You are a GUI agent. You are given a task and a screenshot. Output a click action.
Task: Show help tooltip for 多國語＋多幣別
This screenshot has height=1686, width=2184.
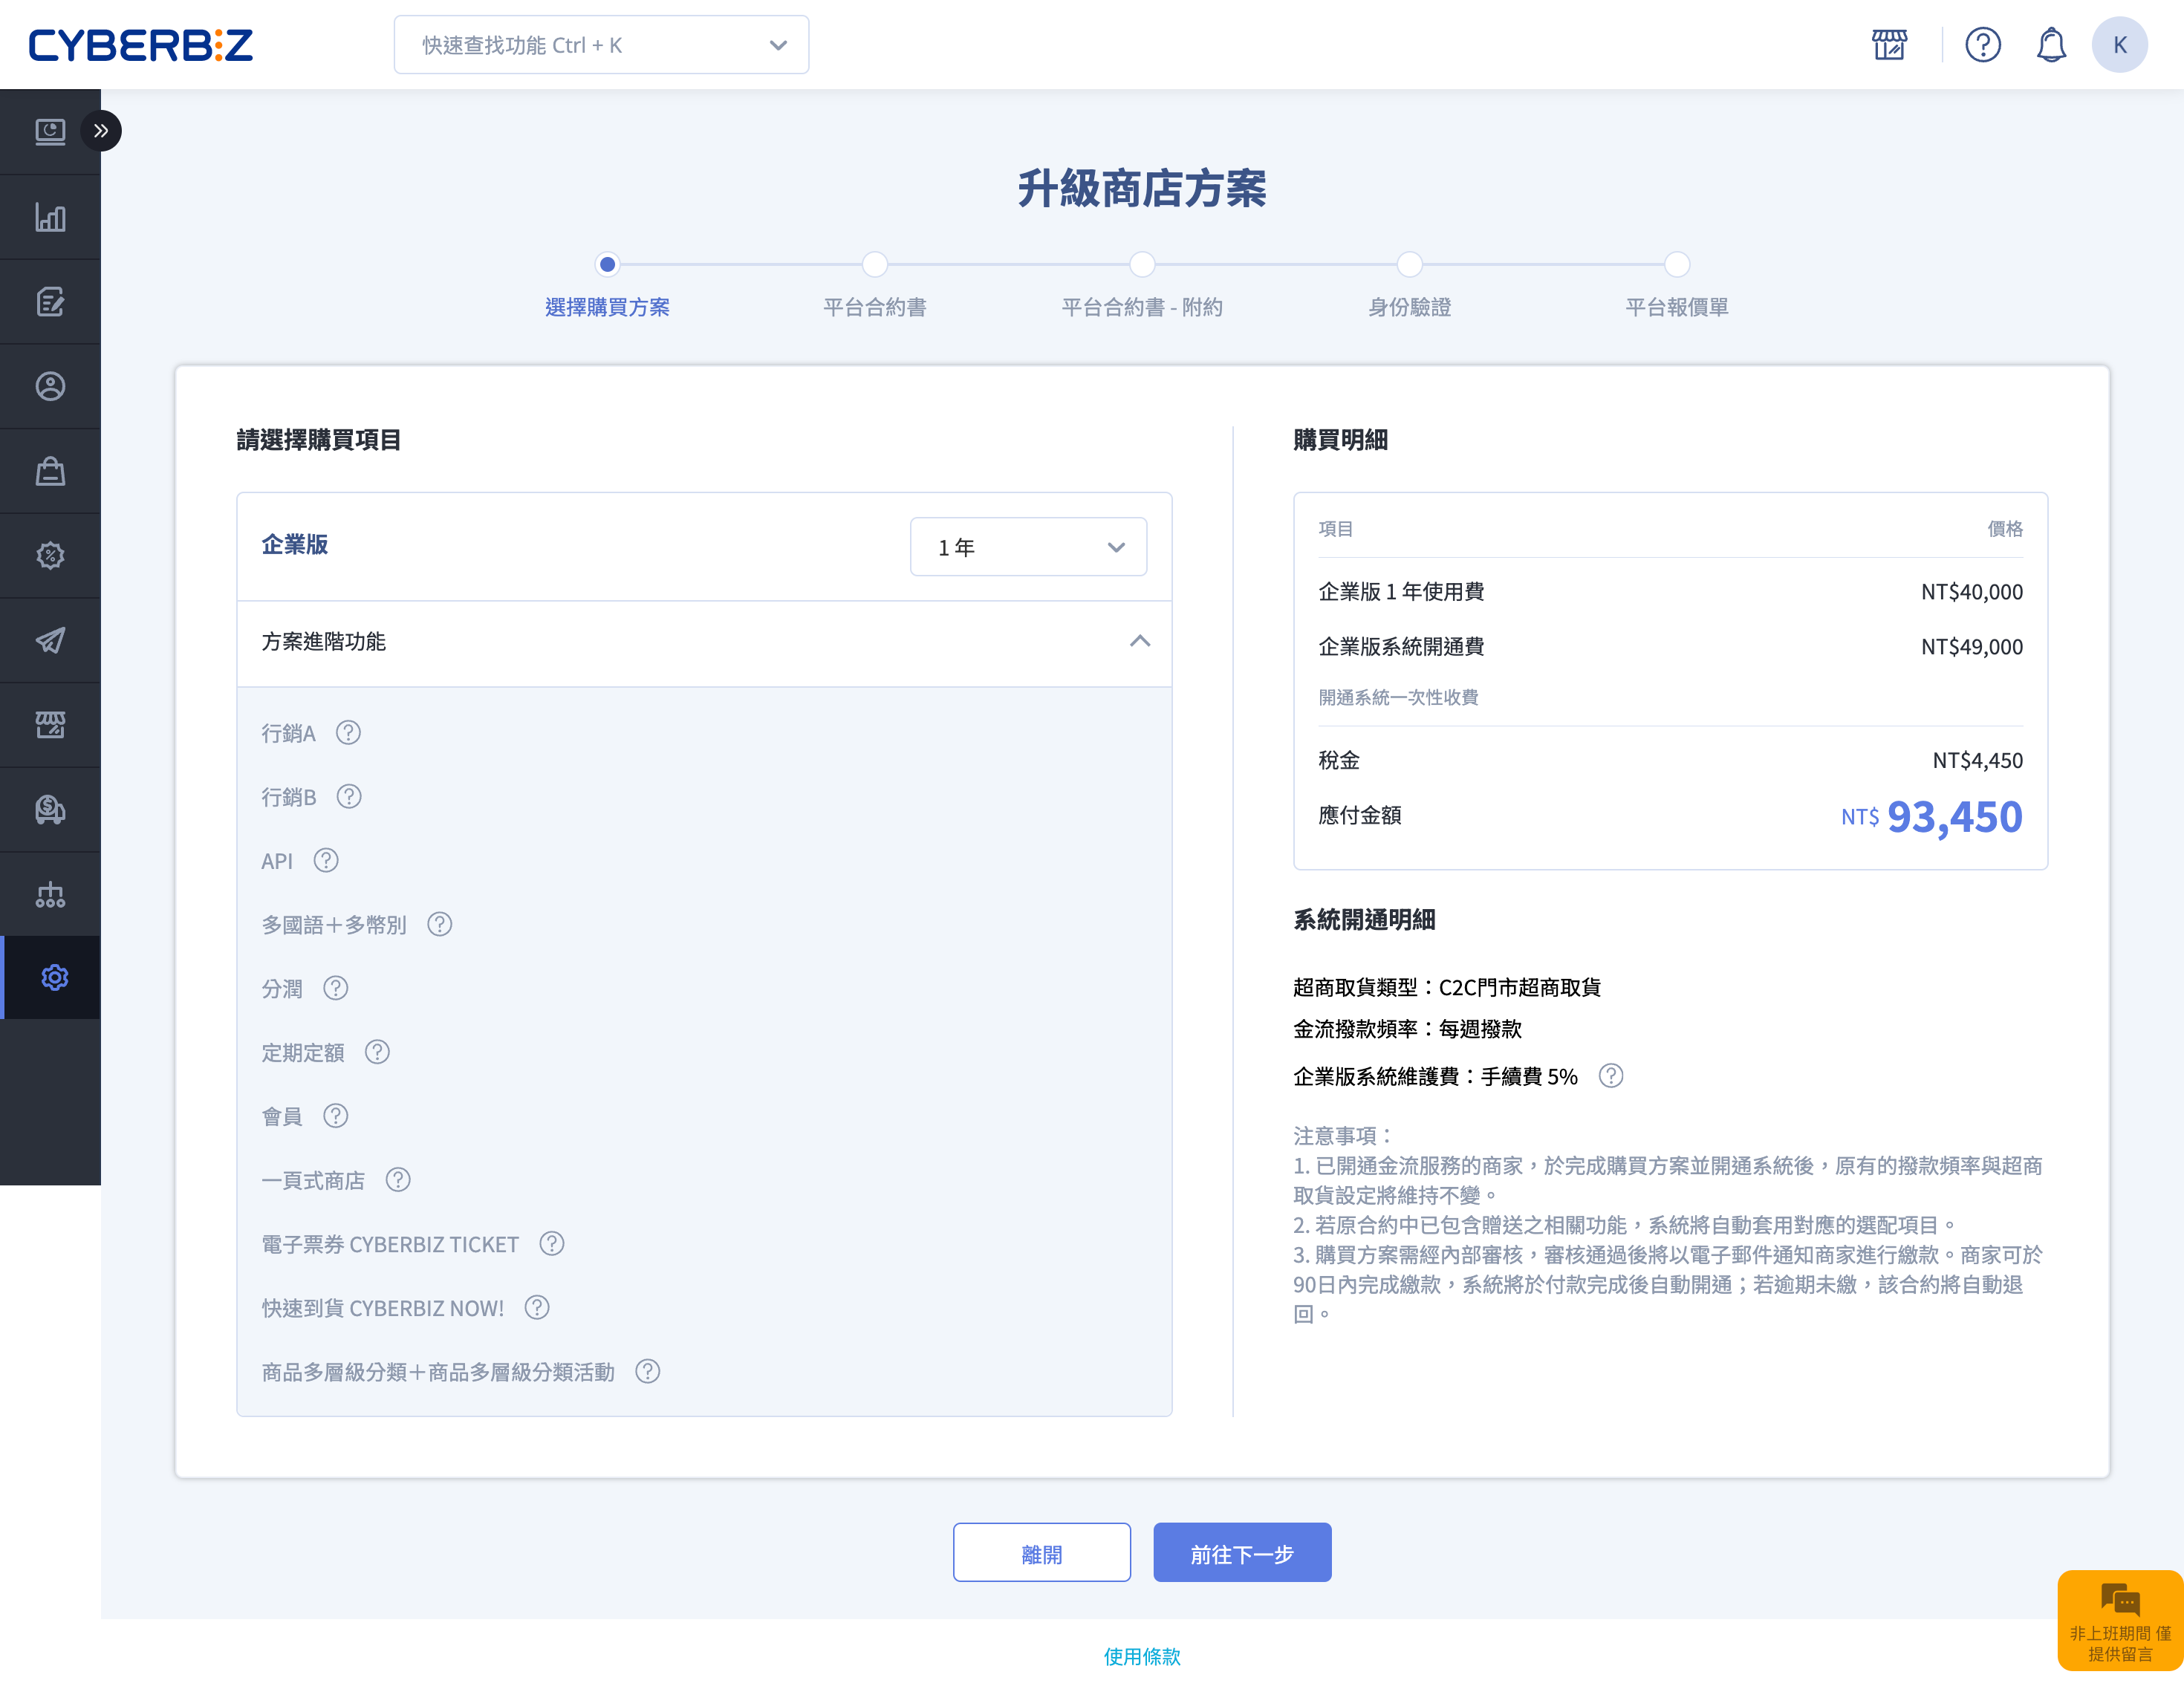(x=440, y=925)
